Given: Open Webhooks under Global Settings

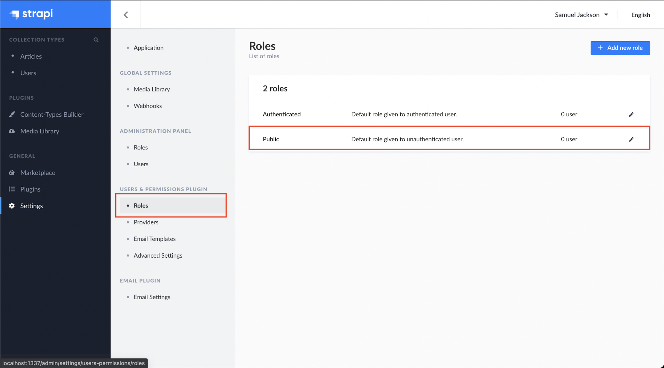Looking at the screenshot, I should (148, 106).
